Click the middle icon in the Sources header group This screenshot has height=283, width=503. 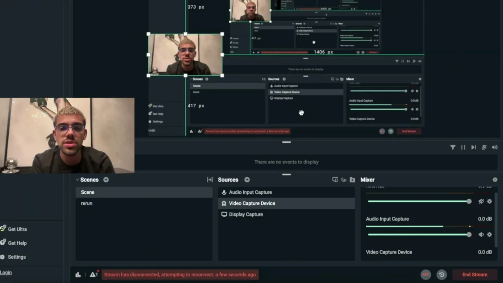click(344, 180)
